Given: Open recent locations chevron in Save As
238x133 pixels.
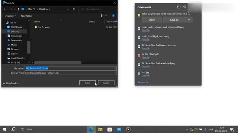Looking at the screenshot, I should [15, 9].
